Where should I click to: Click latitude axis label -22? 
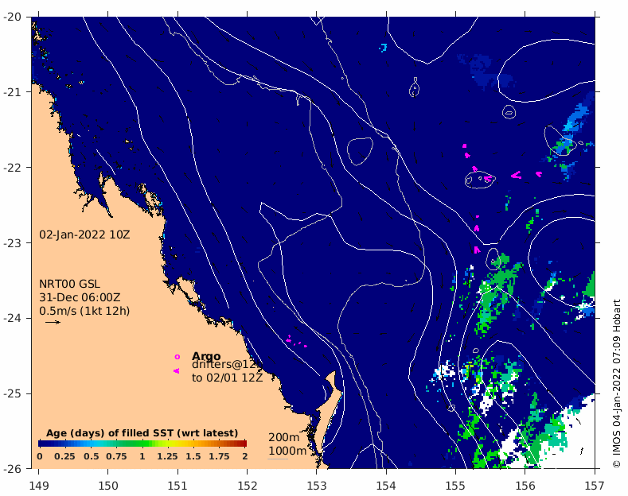click(x=12, y=167)
